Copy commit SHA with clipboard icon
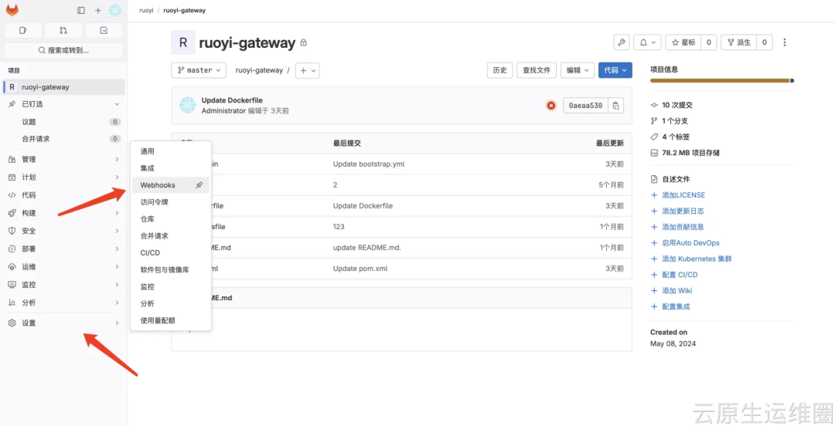 615,105
